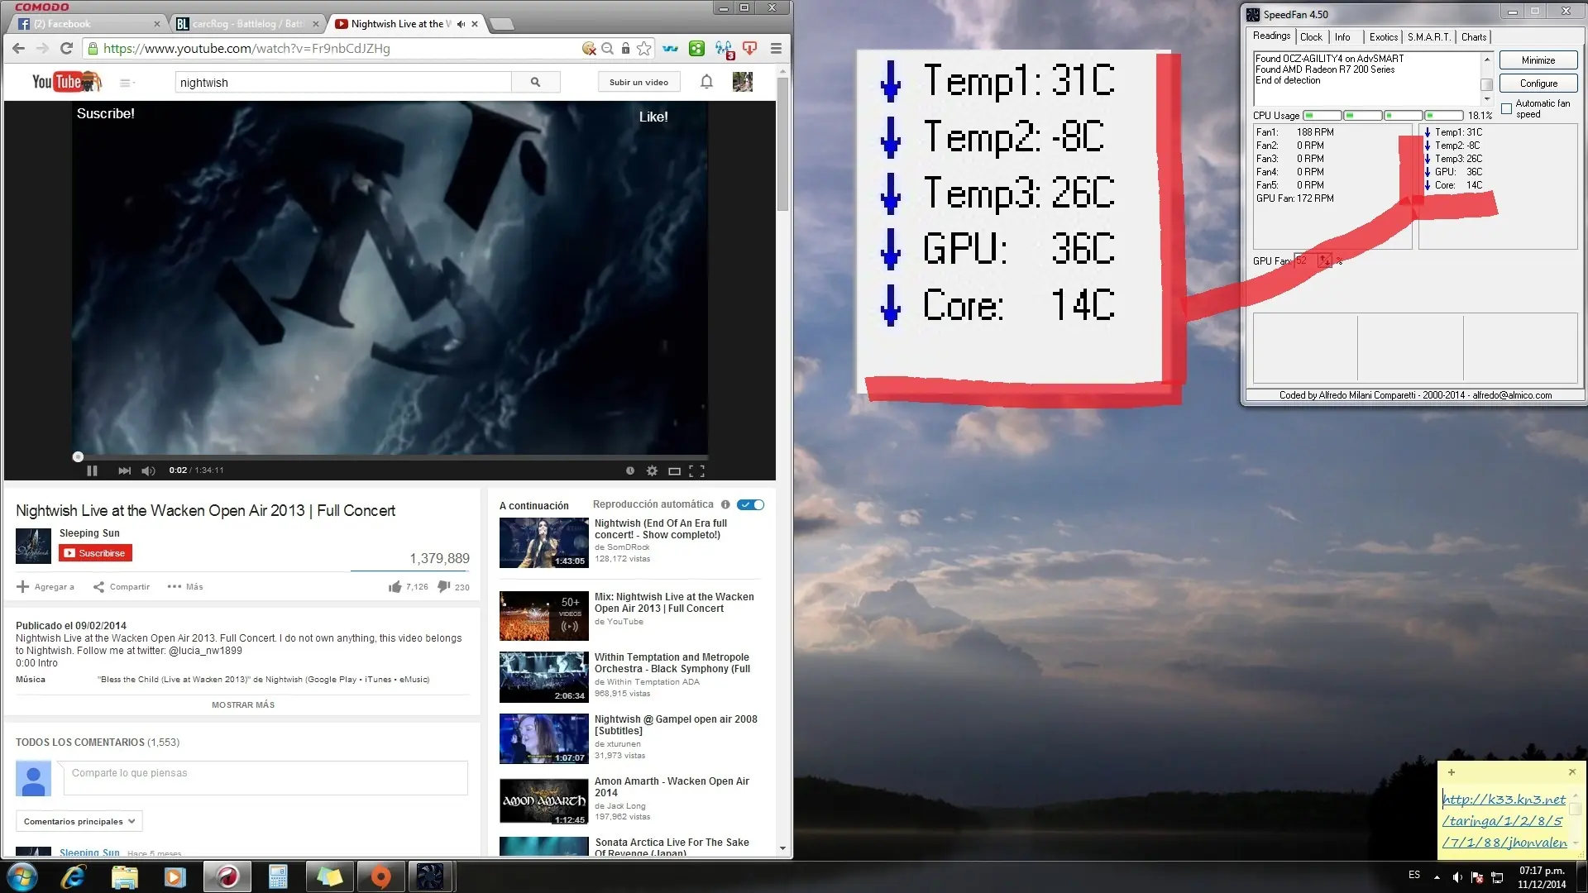Image resolution: width=1588 pixels, height=893 pixels.
Task: Open the YouTube guide hamburger menu
Action: tap(127, 83)
